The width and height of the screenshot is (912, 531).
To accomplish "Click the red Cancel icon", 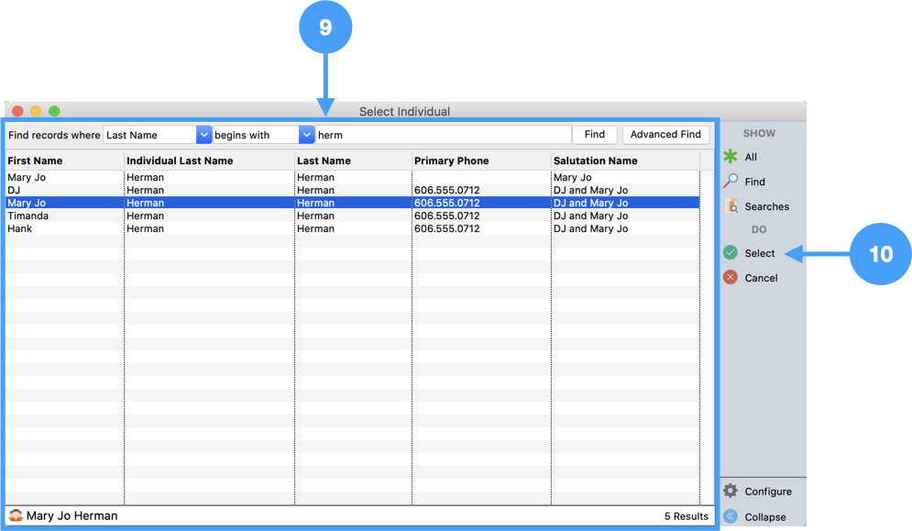I will click(x=731, y=278).
